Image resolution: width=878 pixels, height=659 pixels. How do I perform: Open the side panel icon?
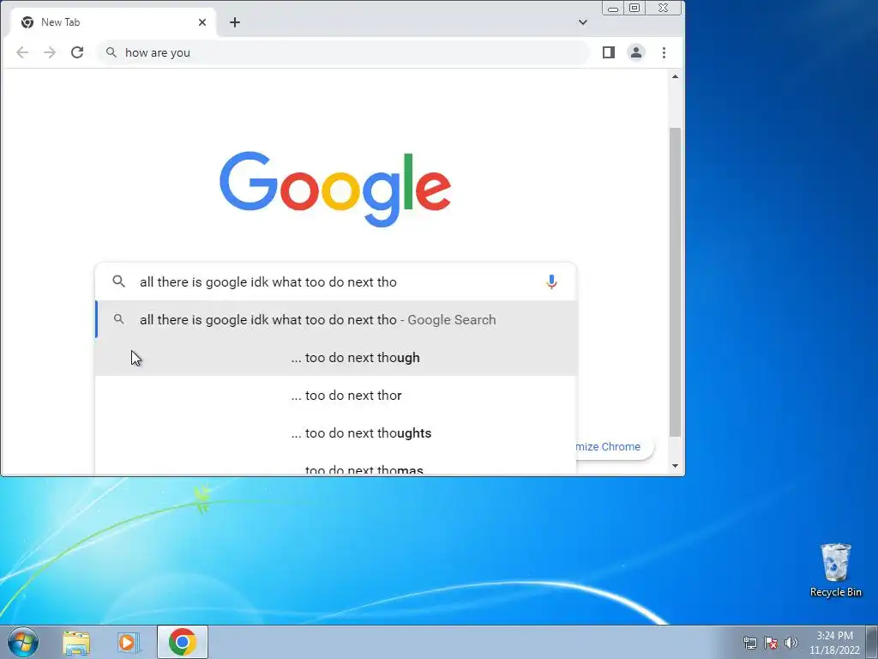[x=609, y=52]
